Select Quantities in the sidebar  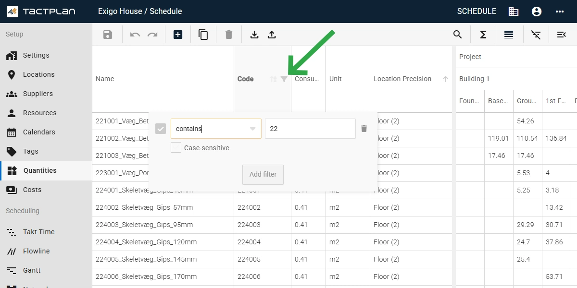46,170
